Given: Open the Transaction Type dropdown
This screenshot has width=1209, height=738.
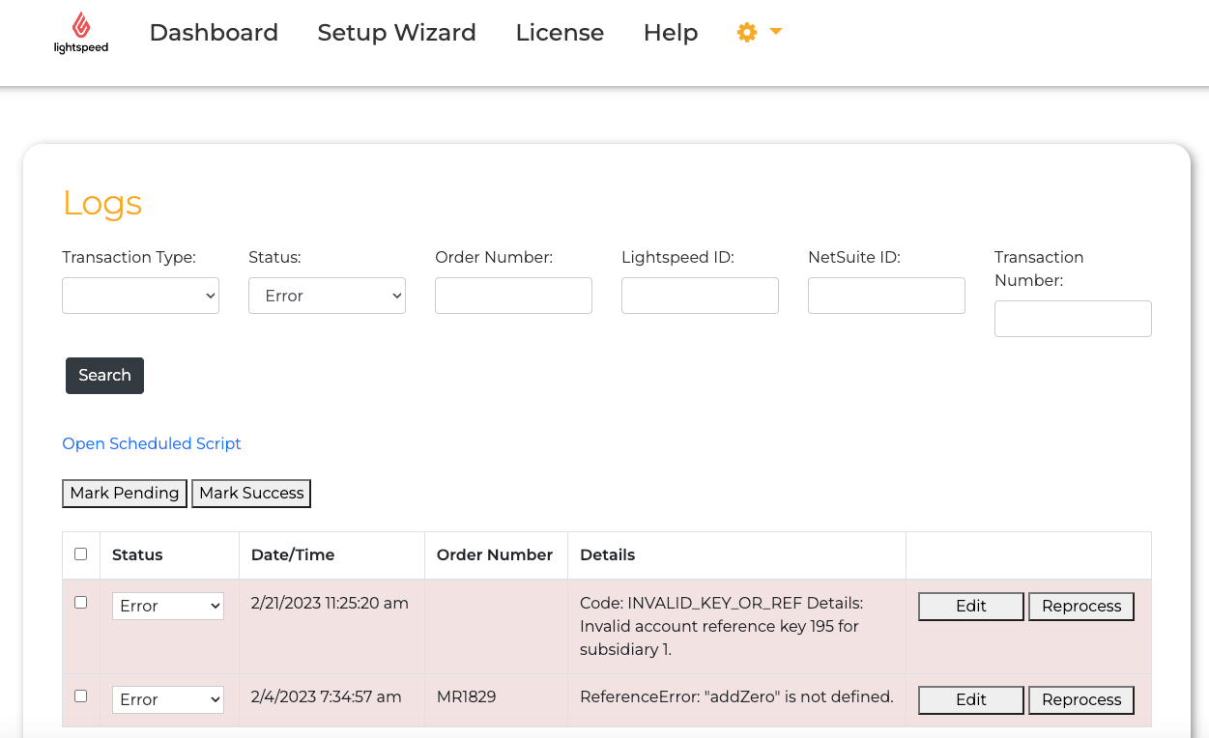Looking at the screenshot, I should [140, 296].
